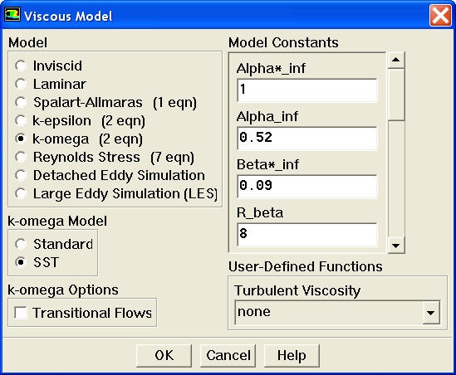The width and height of the screenshot is (456, 375).
Task: Open Help for the Viscous Model
Action: (x=292, y=355)
